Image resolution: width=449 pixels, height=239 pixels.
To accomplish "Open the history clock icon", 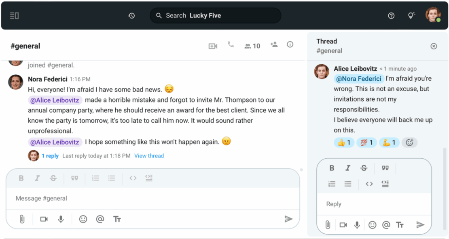I will pyautogui.click(x=131, y=16).
